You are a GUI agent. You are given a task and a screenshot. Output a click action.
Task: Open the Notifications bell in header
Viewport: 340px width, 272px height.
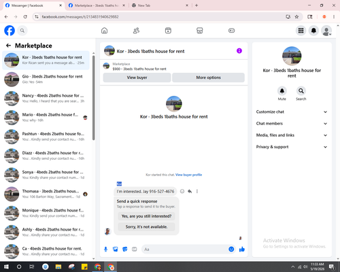313,31
